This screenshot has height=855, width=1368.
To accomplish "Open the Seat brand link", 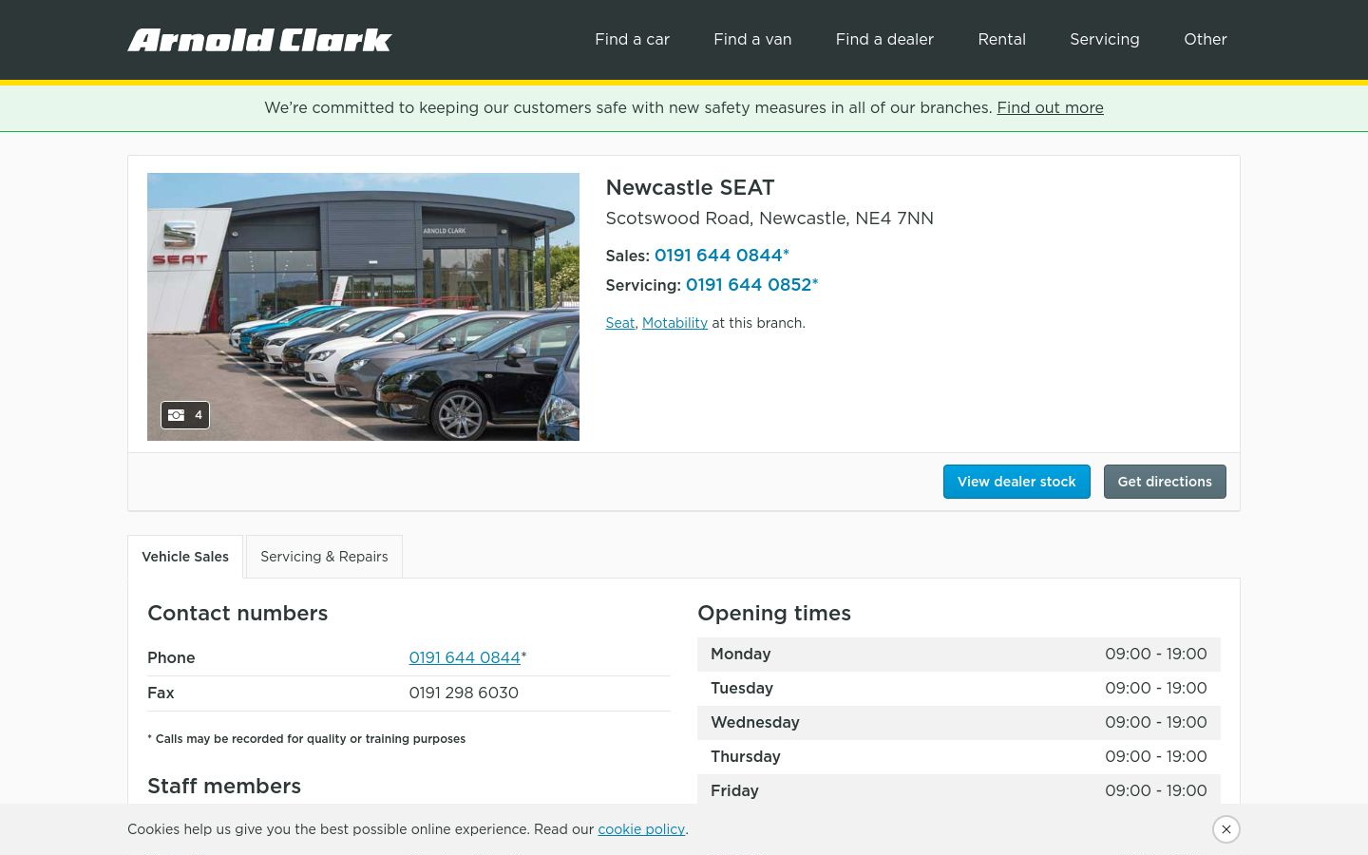I will click(x=619, y=323).
